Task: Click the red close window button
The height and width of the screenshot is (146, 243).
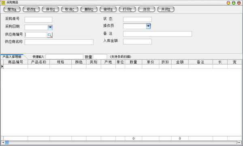Action: pos(239,3)
